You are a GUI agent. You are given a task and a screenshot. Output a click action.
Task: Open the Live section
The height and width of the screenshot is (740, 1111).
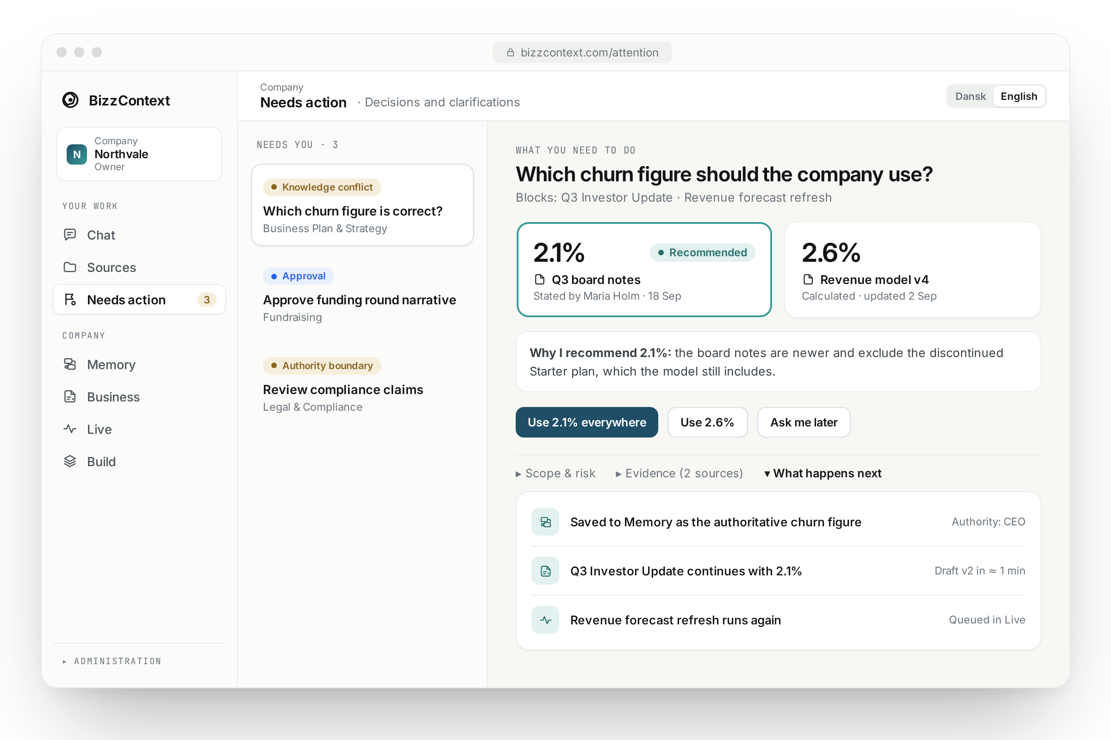pyautogui.click(x=139, y=429)
